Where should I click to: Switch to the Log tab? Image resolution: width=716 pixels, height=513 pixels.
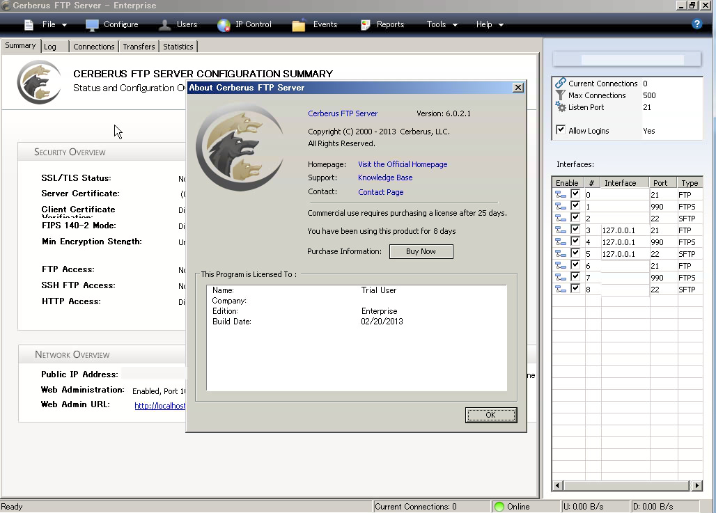[x=55, y=47]
